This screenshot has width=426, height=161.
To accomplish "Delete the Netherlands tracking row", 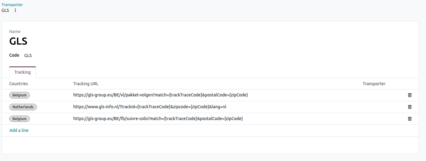I will coord(410,107).
